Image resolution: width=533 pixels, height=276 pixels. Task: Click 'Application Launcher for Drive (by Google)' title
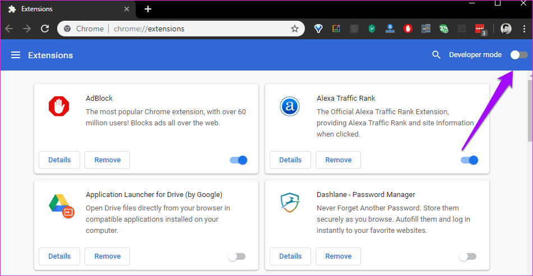(x=154, y=194)
